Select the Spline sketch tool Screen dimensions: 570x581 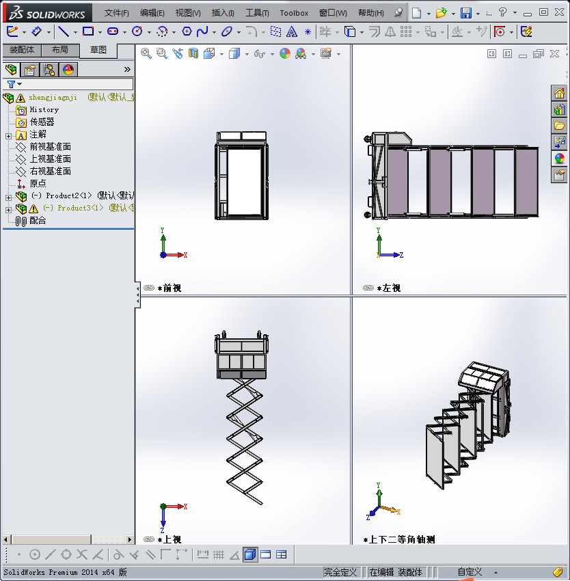(x=202, y=31)
